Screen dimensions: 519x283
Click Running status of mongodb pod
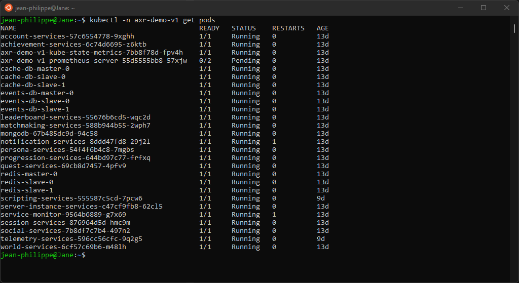click(246, 134)
